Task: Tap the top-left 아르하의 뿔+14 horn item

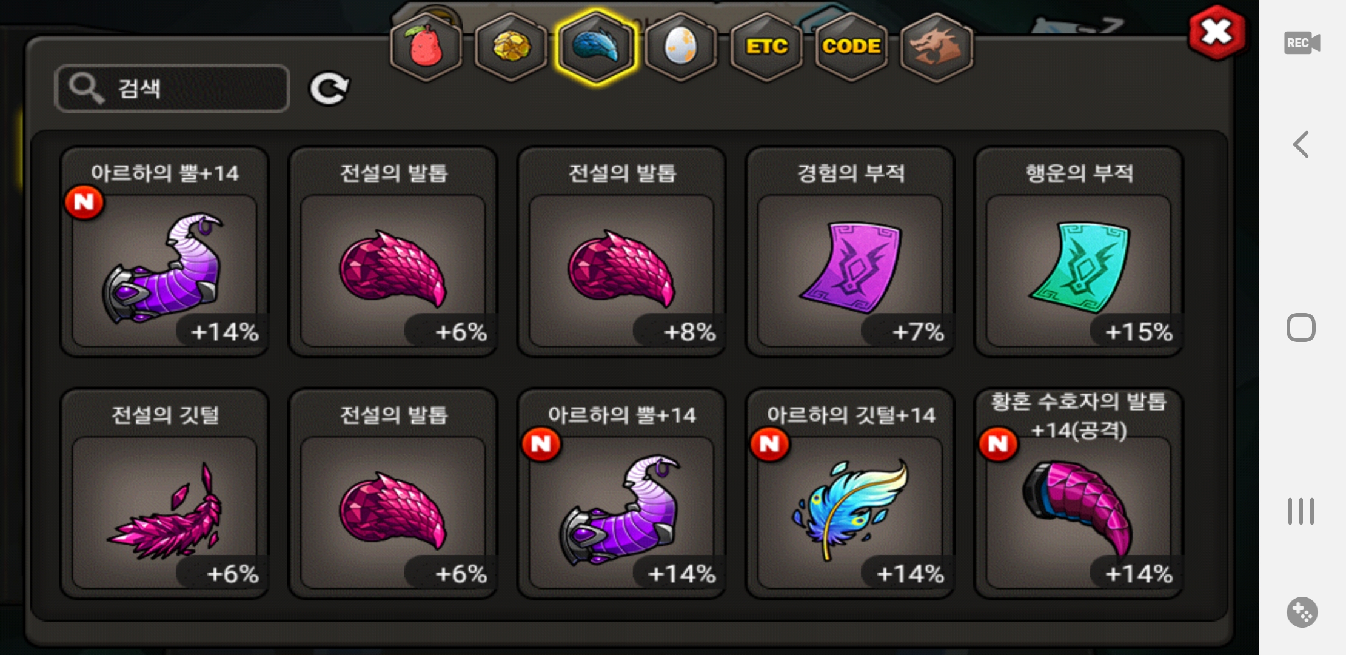Action: point(164,252)
